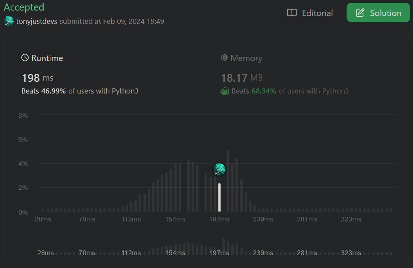This screenshot has height=268, width=413.
Task: Click the Solution pencil-edit icon
Action: click(x=360, y=13)
